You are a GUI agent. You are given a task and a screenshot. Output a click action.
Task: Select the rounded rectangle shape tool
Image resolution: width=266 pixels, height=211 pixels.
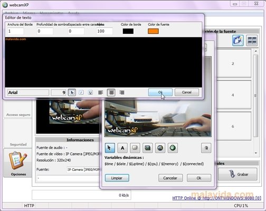point(135,148)
